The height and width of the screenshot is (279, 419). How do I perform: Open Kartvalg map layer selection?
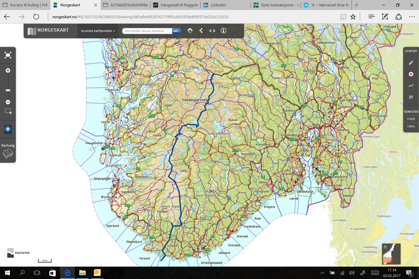[x=8, y=151]
